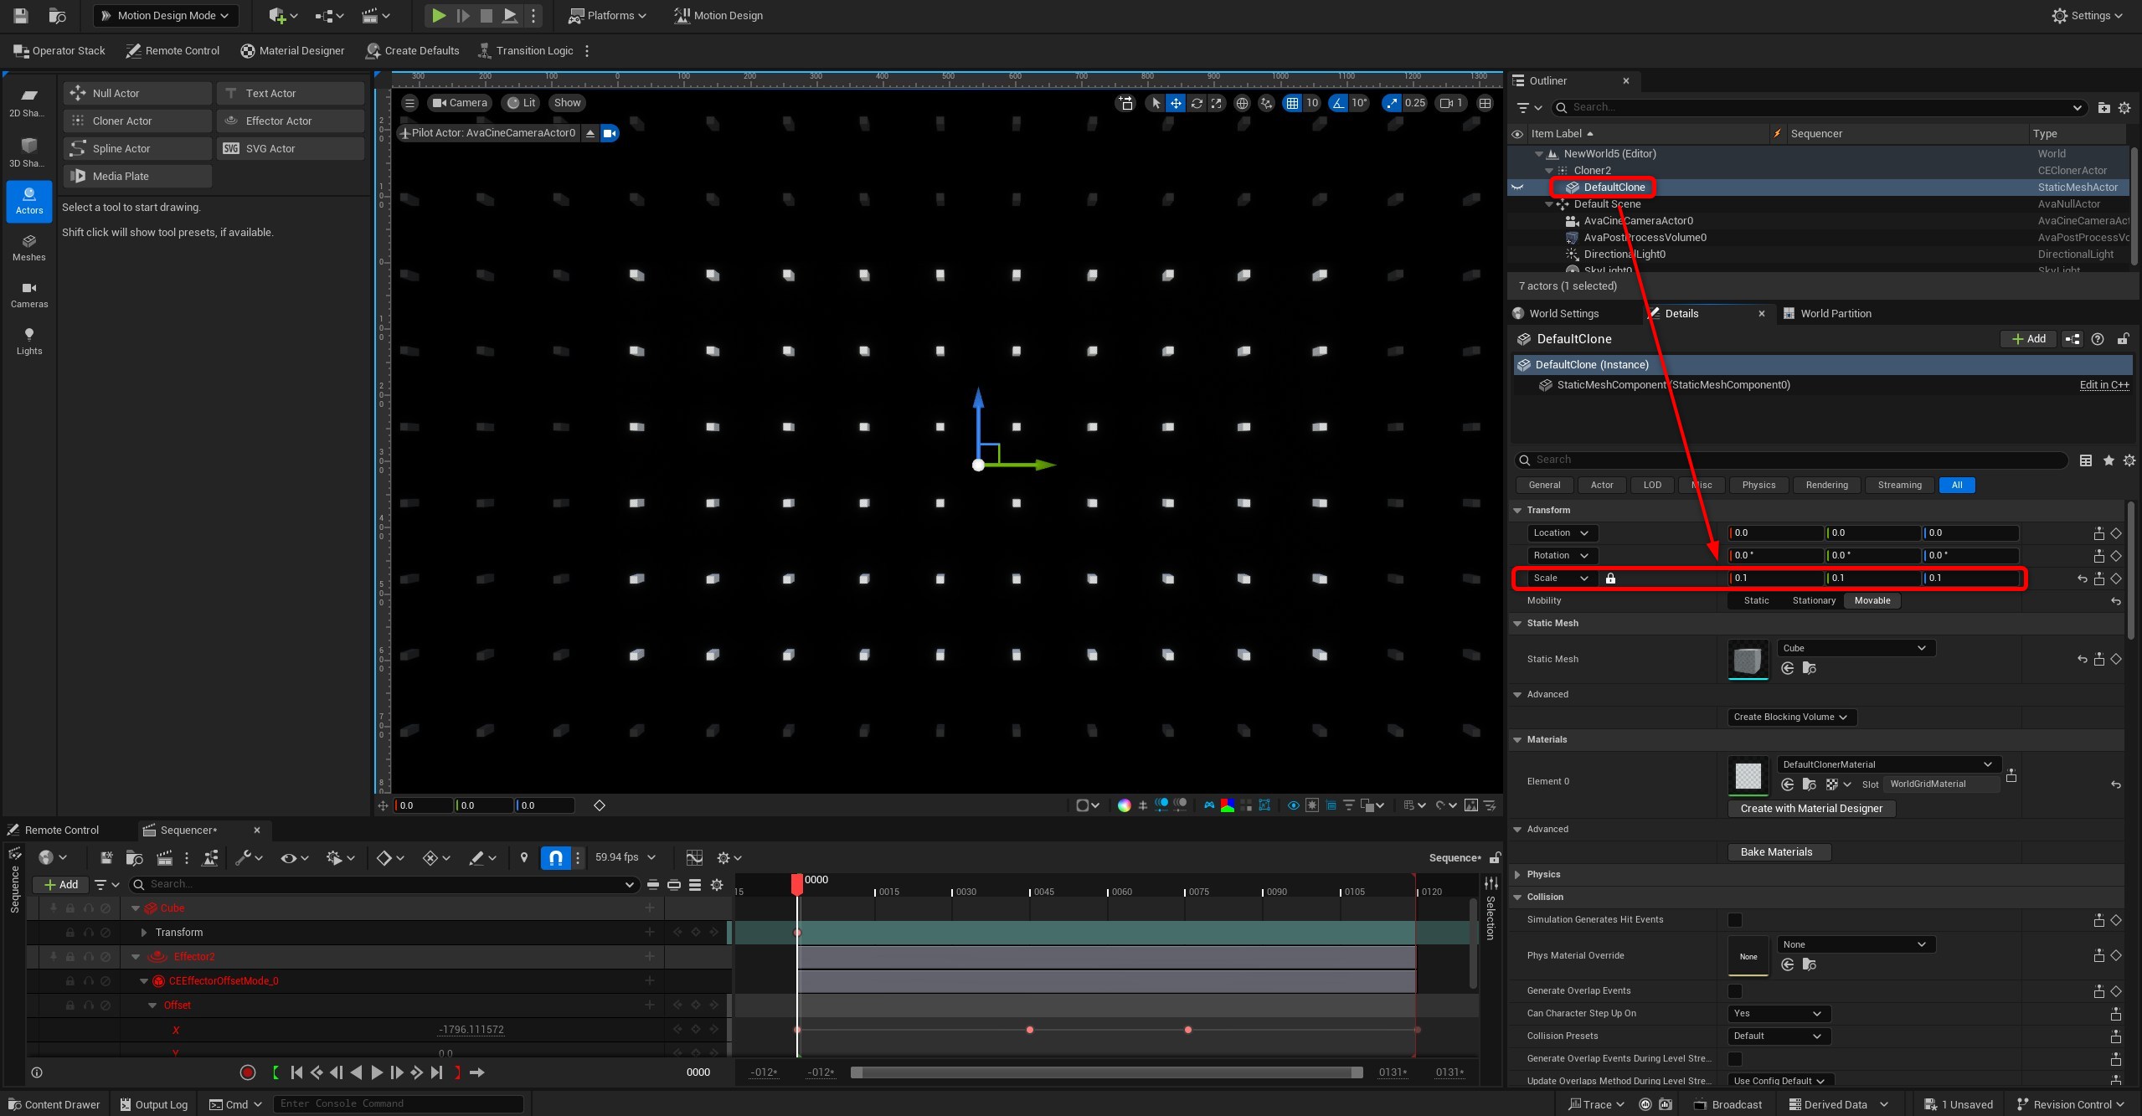Click the Scale lock icon
2142x1116 pixels.
[x=1610, y=579]
